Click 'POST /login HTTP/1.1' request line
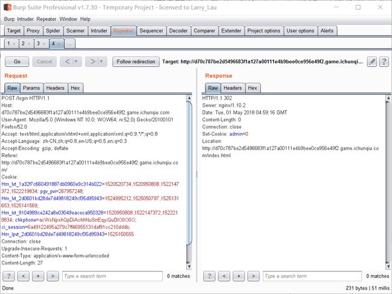 coord(25,98)
